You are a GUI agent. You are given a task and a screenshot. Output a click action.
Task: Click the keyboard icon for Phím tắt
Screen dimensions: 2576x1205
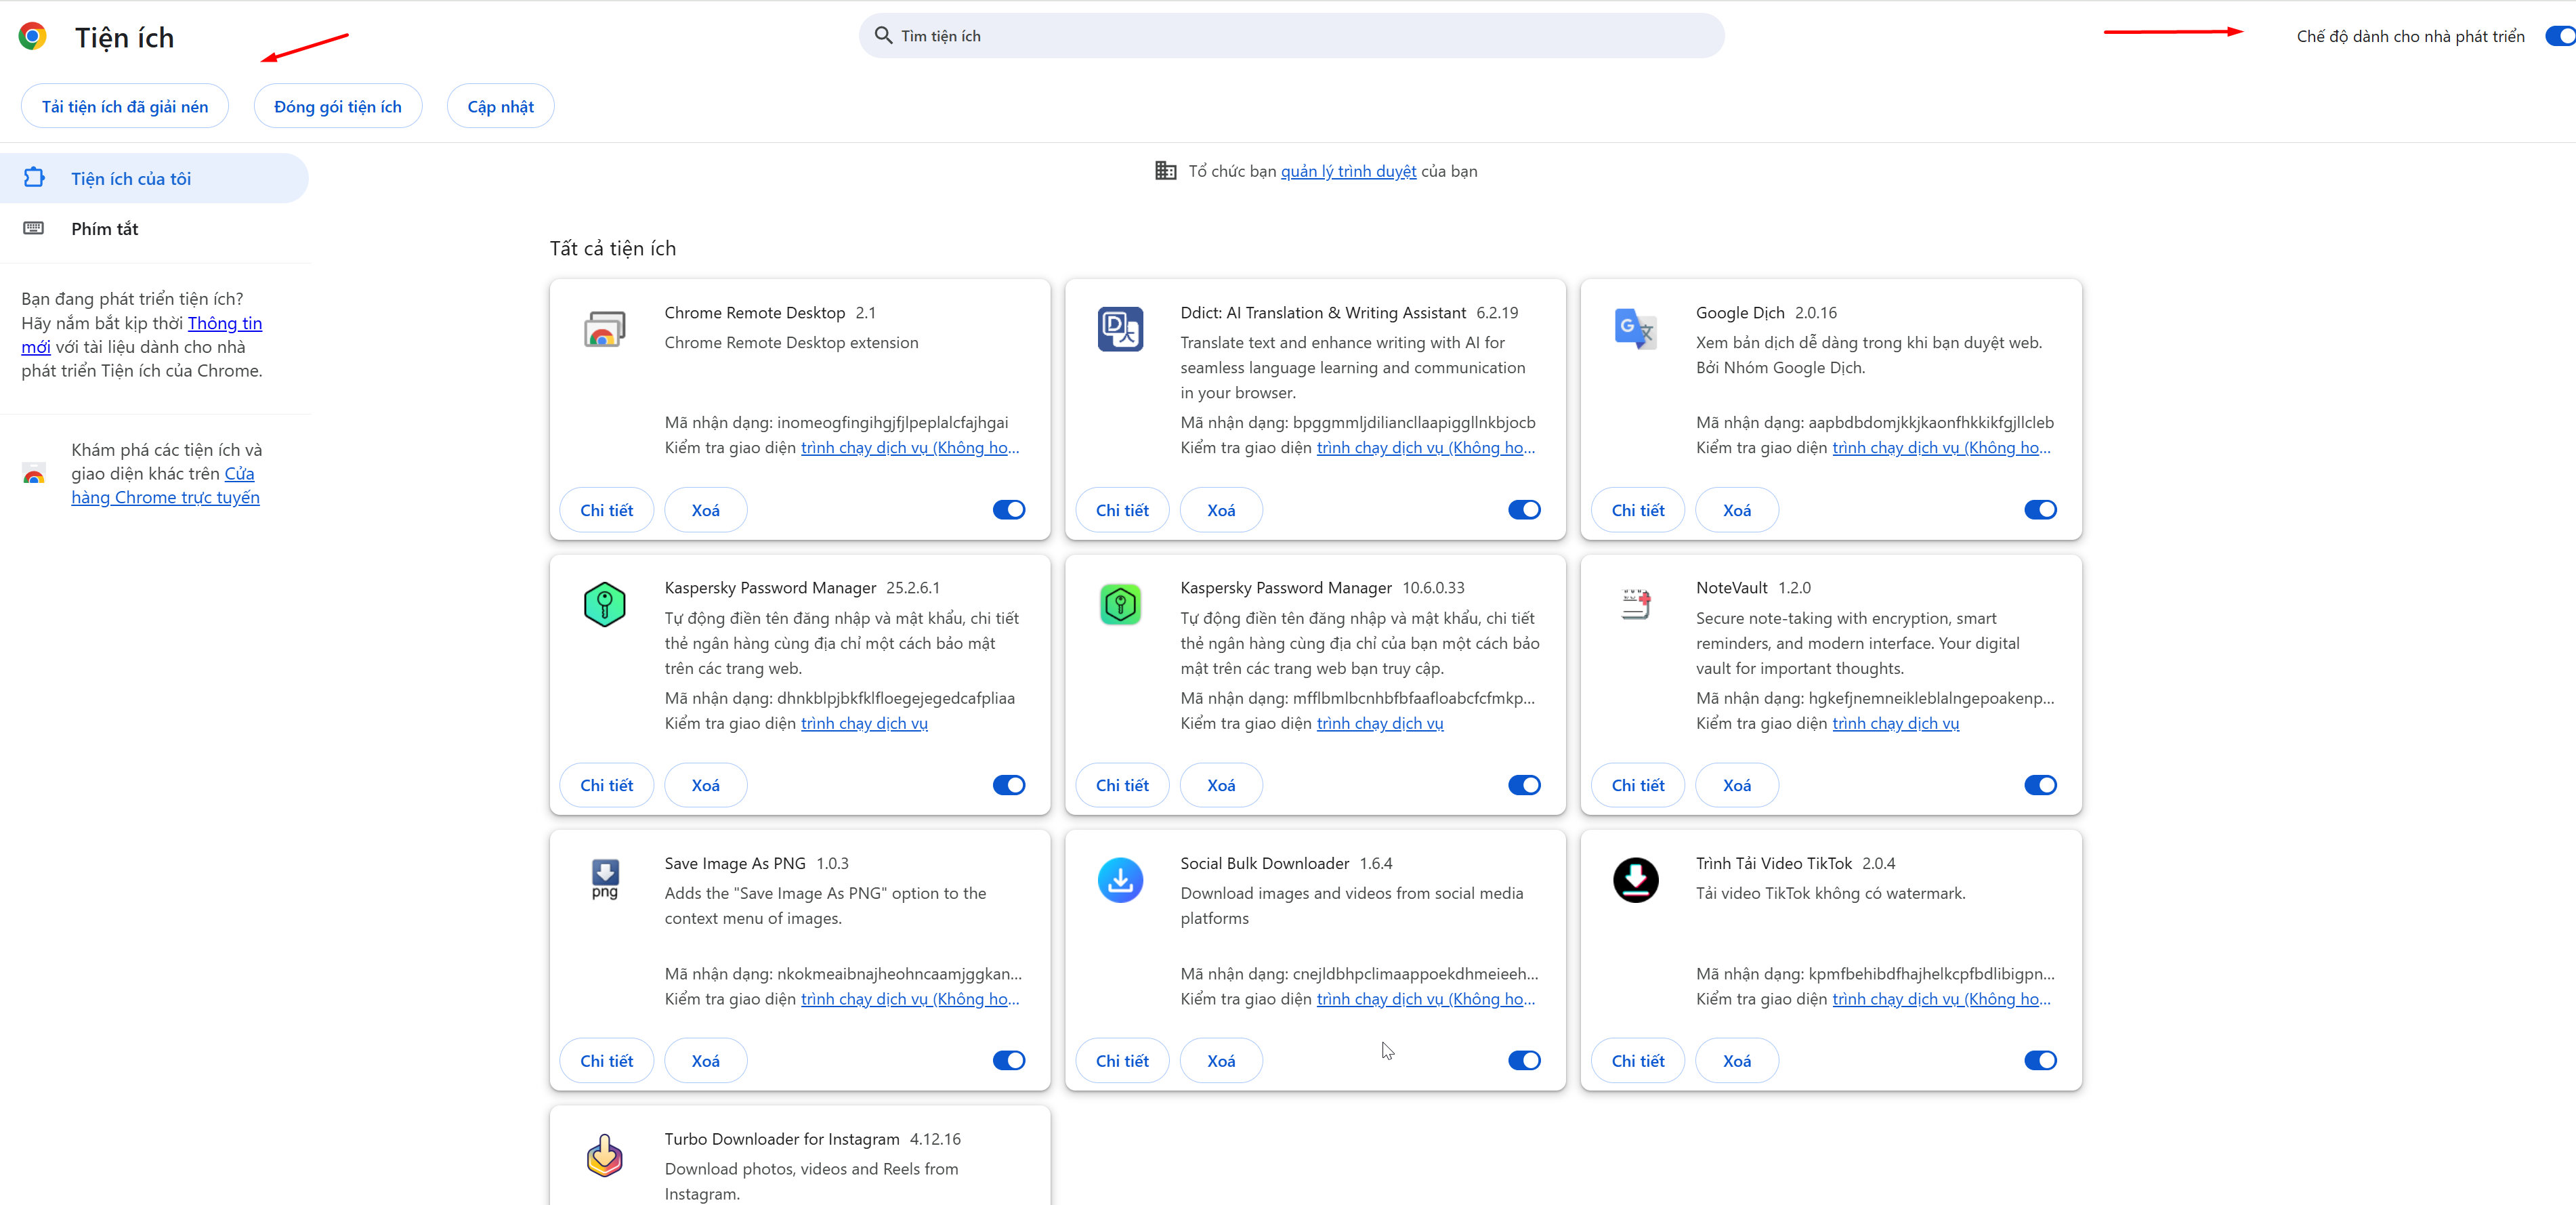(34, 228)
